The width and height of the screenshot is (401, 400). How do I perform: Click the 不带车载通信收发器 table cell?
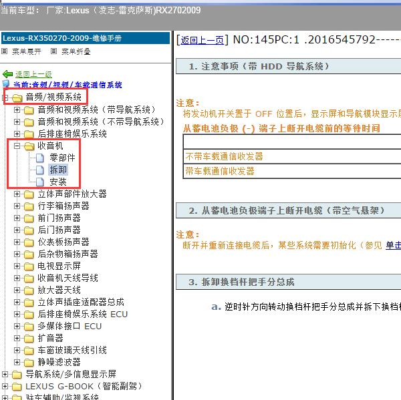[x=292, y=156]
